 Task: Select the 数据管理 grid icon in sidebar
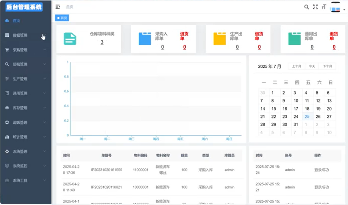click(7, 35)
